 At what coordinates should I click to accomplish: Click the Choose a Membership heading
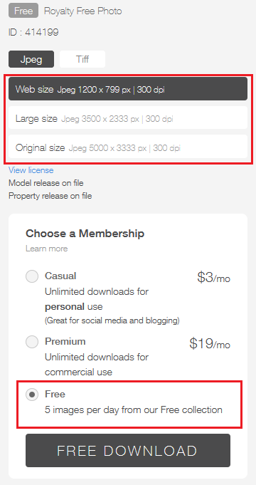pyautogui.click(x=85, y=233)
